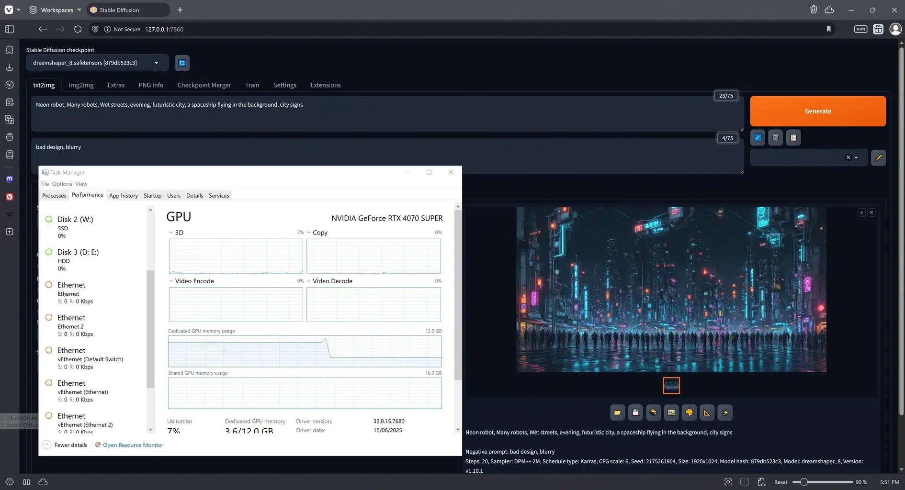
Task: Apply styles using the clipboard icon
Action: [x=793, y=138]
